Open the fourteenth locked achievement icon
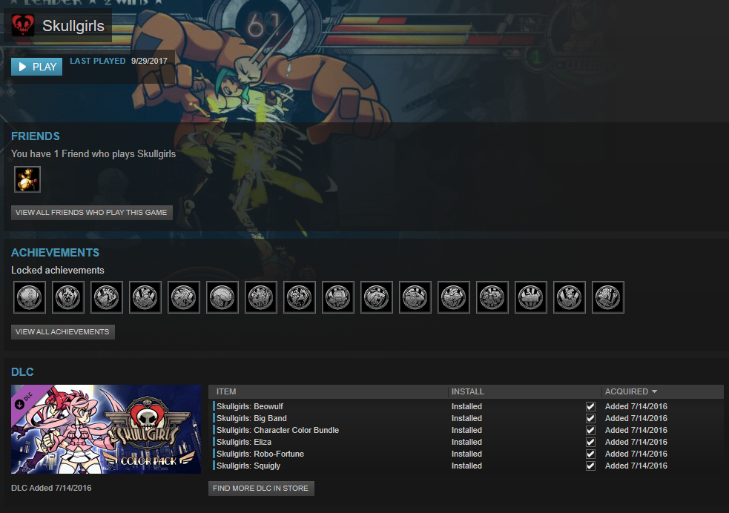This screenshot has width=729, height=513. (532, 297)
